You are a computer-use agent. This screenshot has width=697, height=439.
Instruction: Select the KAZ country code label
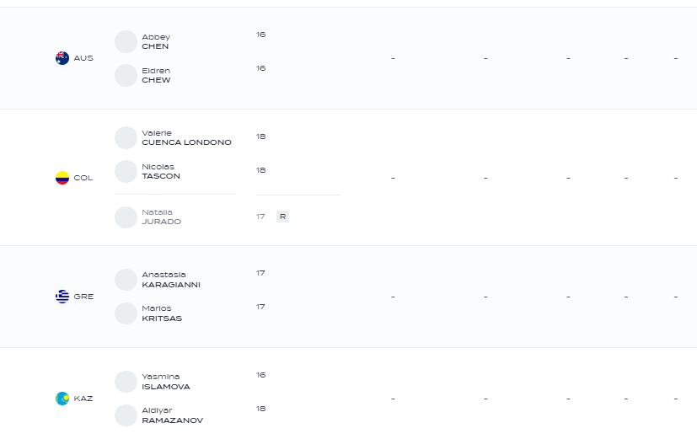click(83, 399)
